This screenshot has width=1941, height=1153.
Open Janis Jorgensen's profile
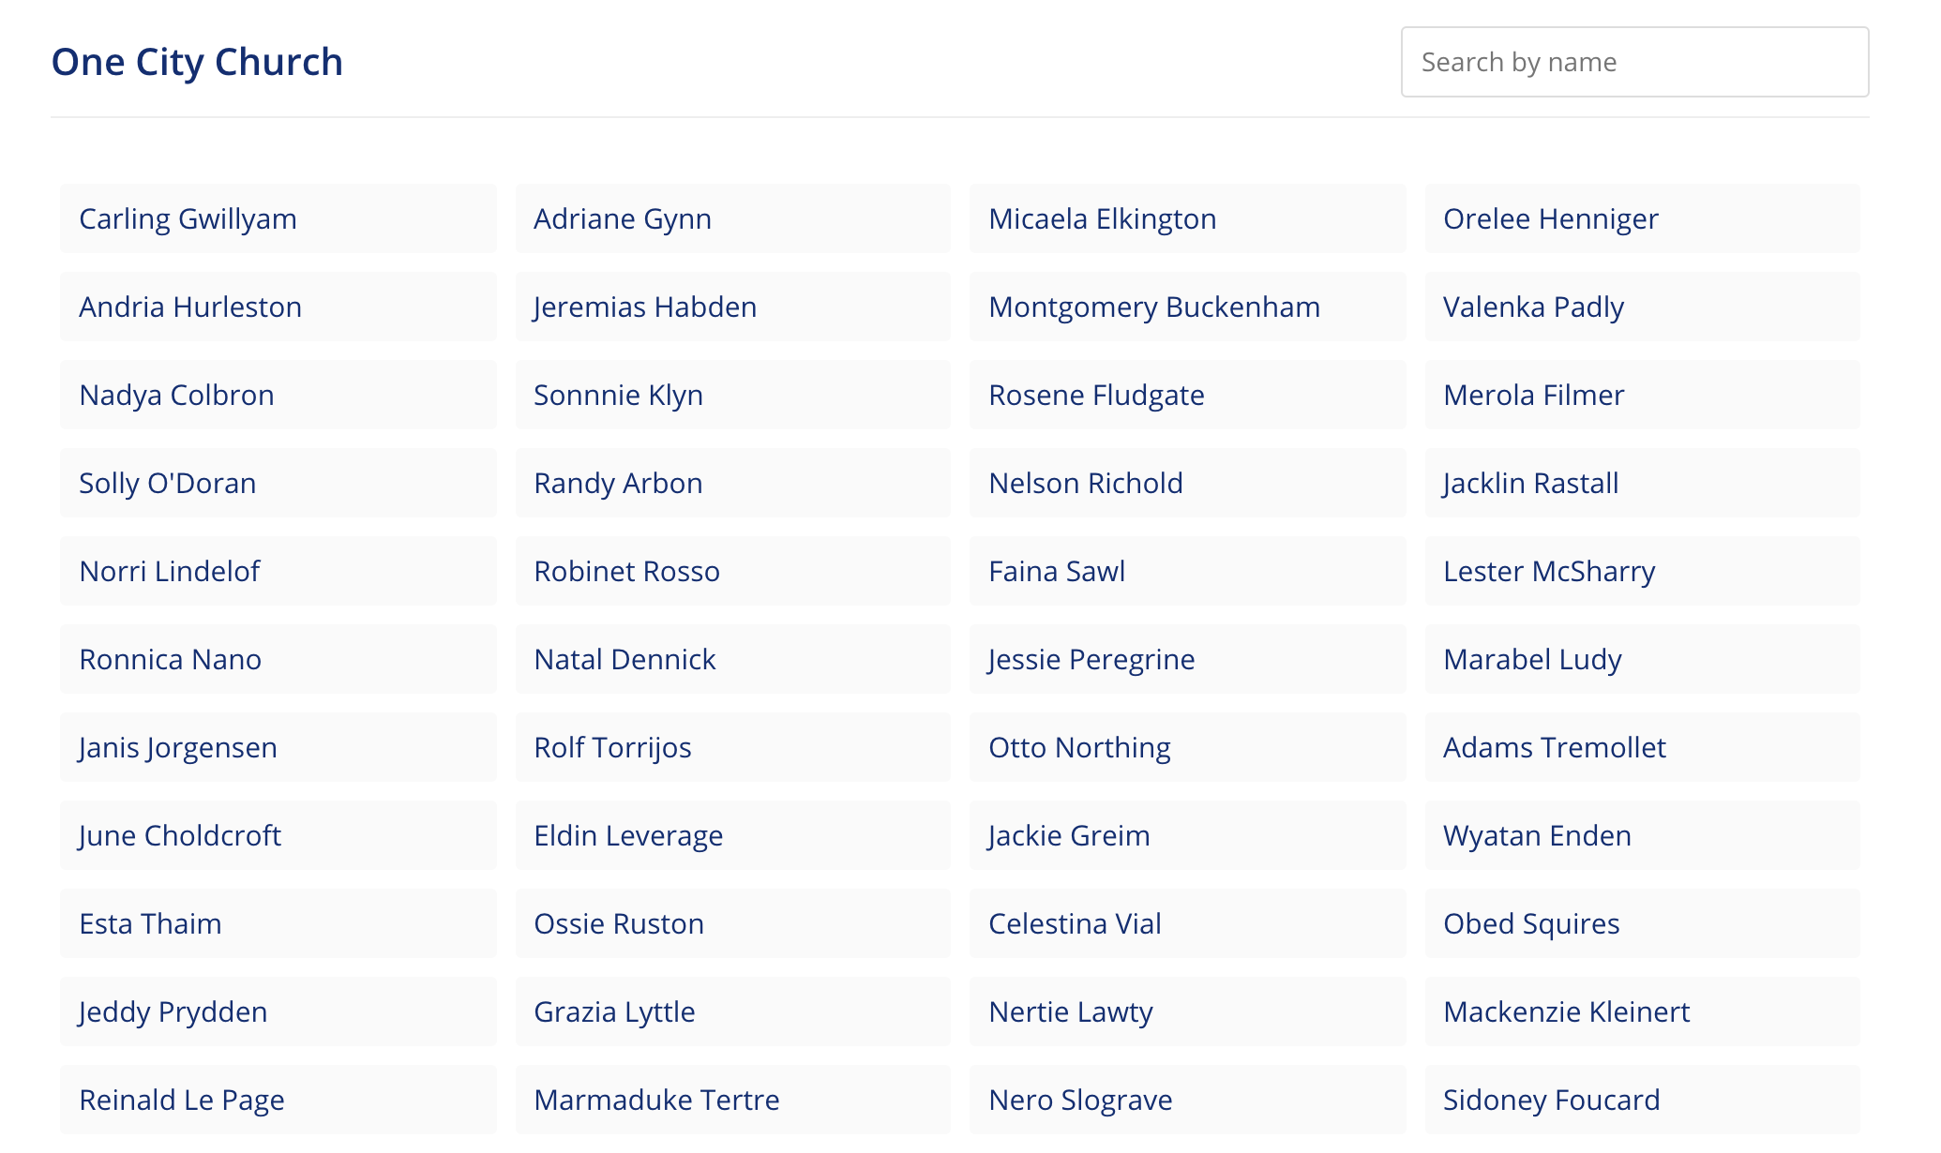click(x=278, y=747)
